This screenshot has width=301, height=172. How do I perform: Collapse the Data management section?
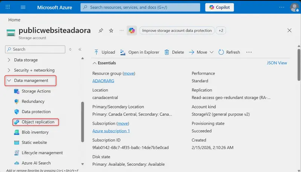tap(30, 81)
